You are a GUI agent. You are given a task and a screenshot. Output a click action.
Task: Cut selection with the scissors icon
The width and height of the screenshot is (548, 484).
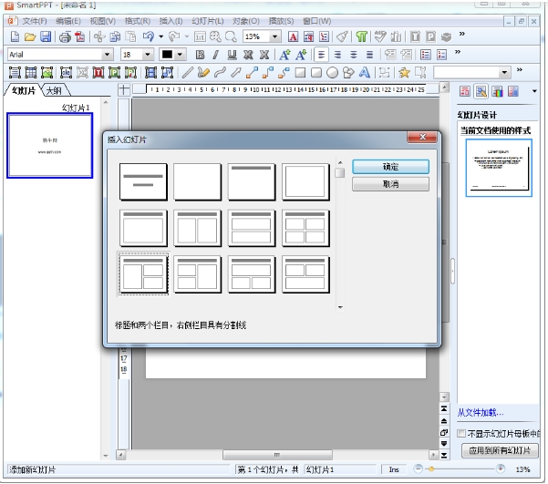point(99,36)
